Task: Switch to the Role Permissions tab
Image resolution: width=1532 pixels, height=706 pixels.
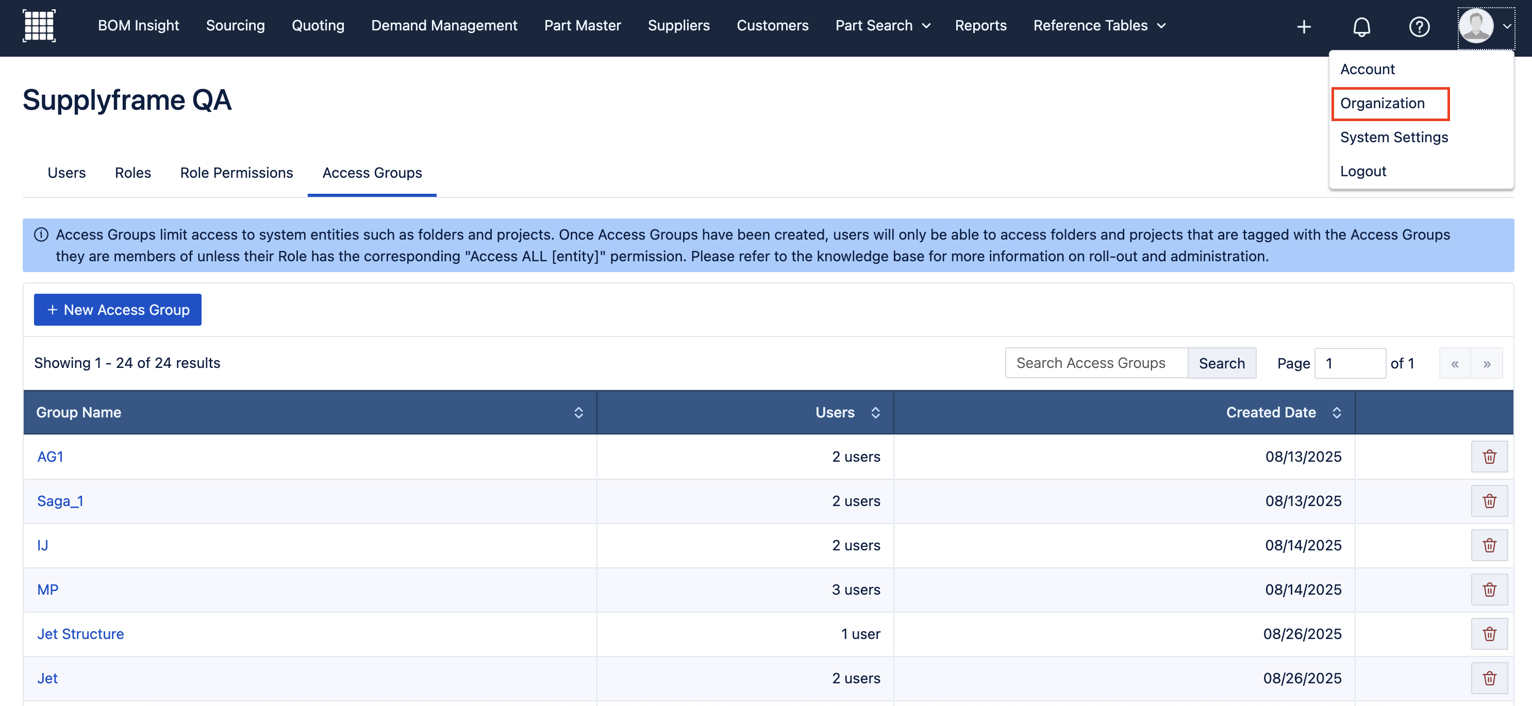Action: coord(236,173)
